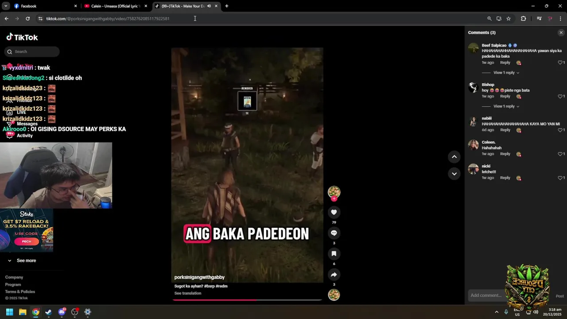Share video using the arrow icon

[334, 275]
